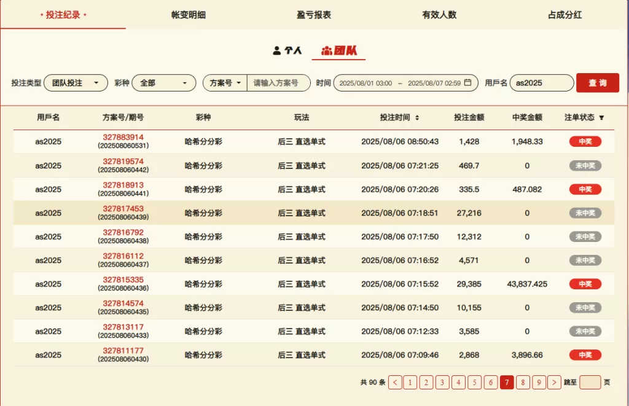
Task: Open the 投注纪录 tab
Action: pos(63,15)
